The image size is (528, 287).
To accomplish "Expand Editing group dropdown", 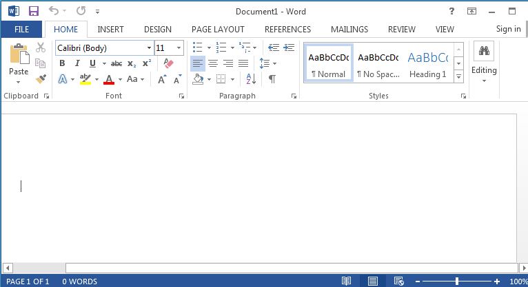I will tap(484, 81).
